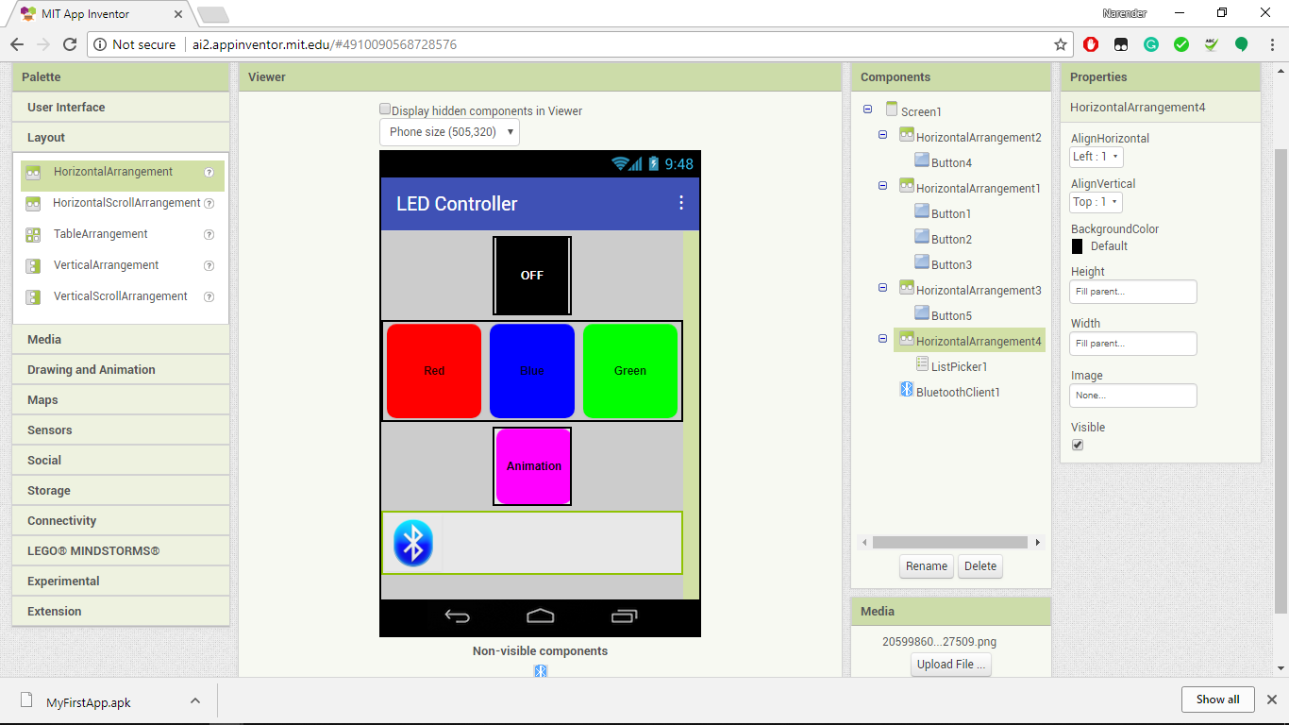The width and height of the screenshot is (1289, 725).
Task: Click help icon beside HorizontalScrollArrangement
Action: (209, 204)
